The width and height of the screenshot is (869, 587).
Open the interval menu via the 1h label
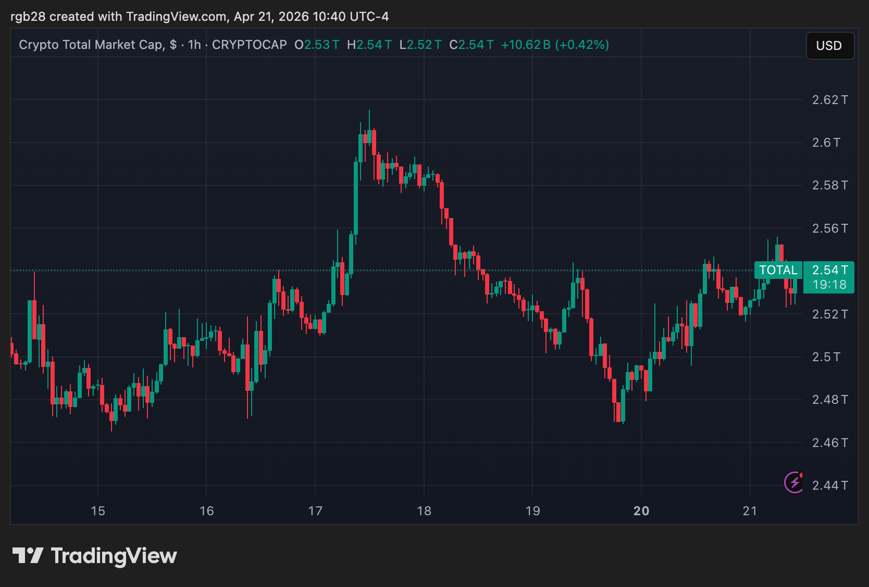coord(193,45)
